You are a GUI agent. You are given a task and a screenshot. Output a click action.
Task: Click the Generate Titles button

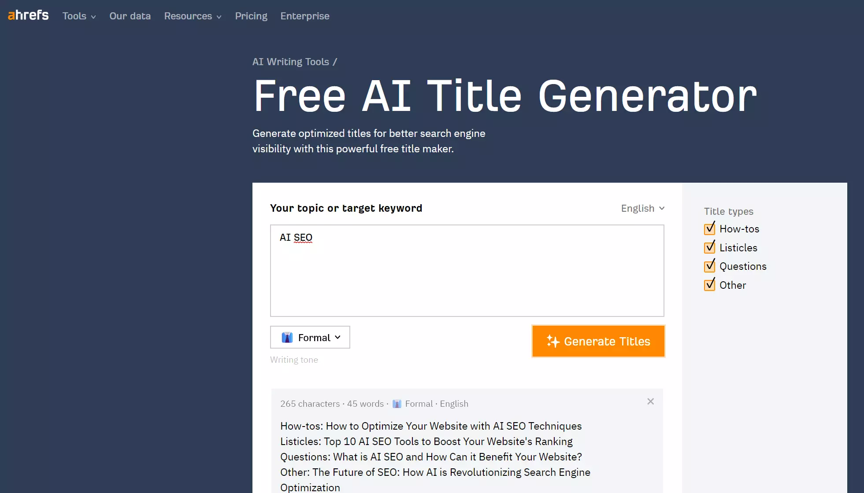tap(598, 341)
